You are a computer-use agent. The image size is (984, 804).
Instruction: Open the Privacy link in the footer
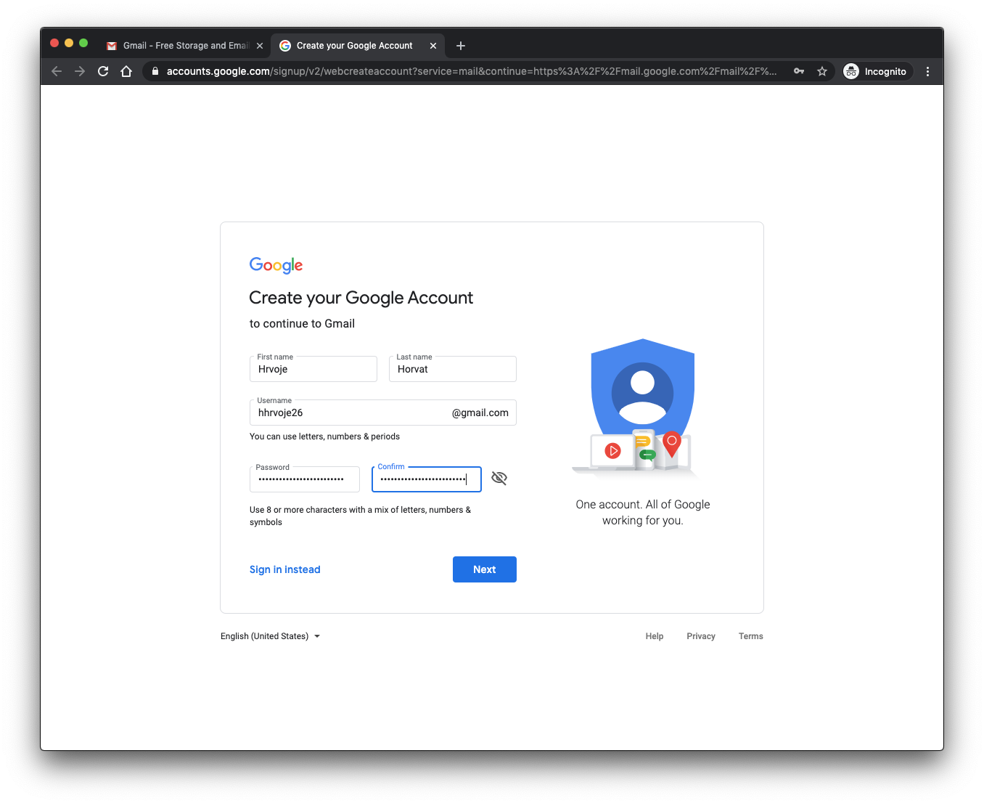tap(701, 636)
